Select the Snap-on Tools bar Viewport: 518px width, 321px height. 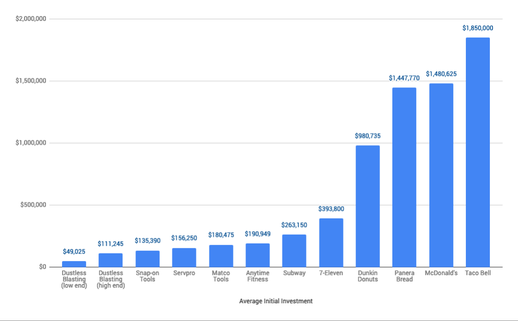pos(147,259)
